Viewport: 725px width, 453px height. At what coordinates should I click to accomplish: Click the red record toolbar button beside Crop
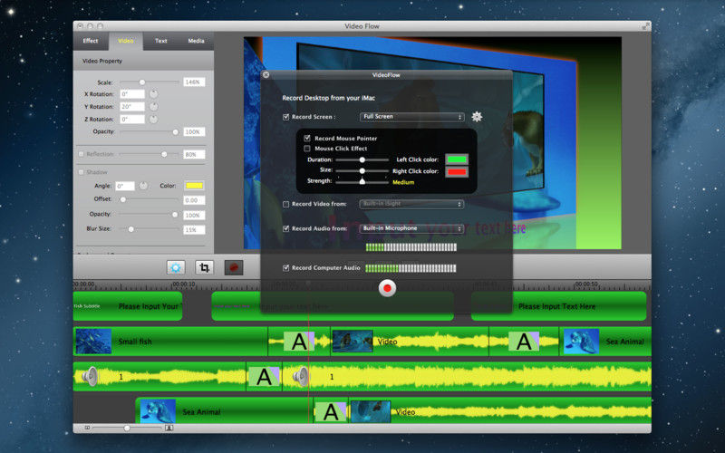pyautogui.click(x=234, y=267)
